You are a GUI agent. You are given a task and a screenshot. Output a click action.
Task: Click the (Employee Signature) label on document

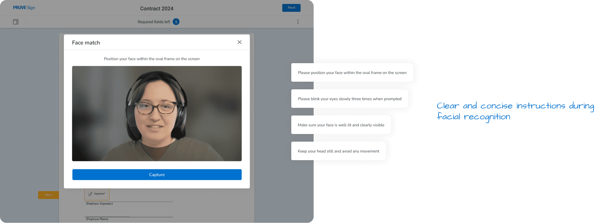(x=99, y=204)
